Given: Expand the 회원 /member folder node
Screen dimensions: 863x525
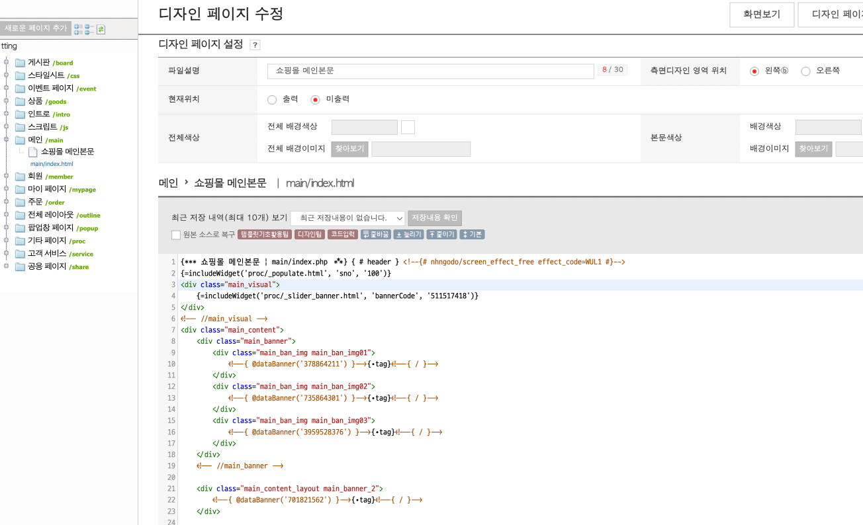Looking at the screenshot, I should click(x=7, y=177).
